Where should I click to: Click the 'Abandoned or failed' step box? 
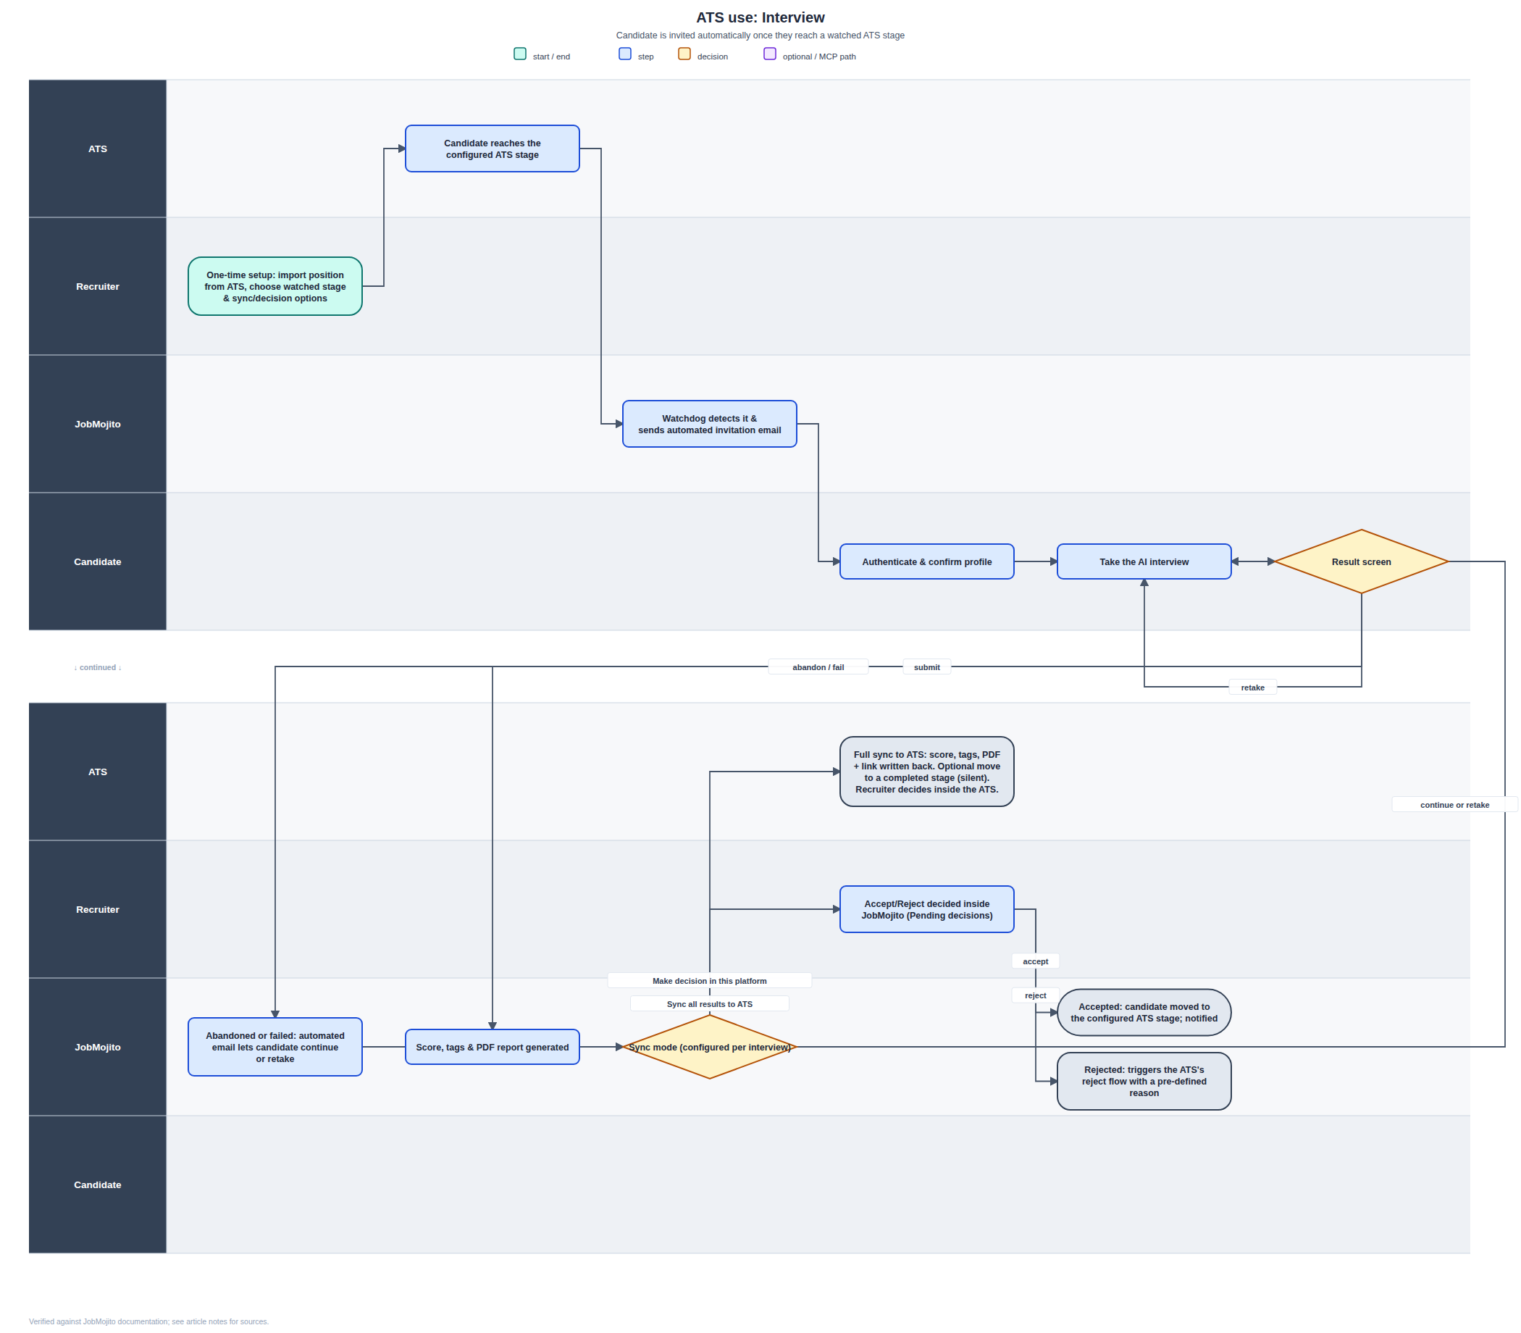click(275, 1047)
